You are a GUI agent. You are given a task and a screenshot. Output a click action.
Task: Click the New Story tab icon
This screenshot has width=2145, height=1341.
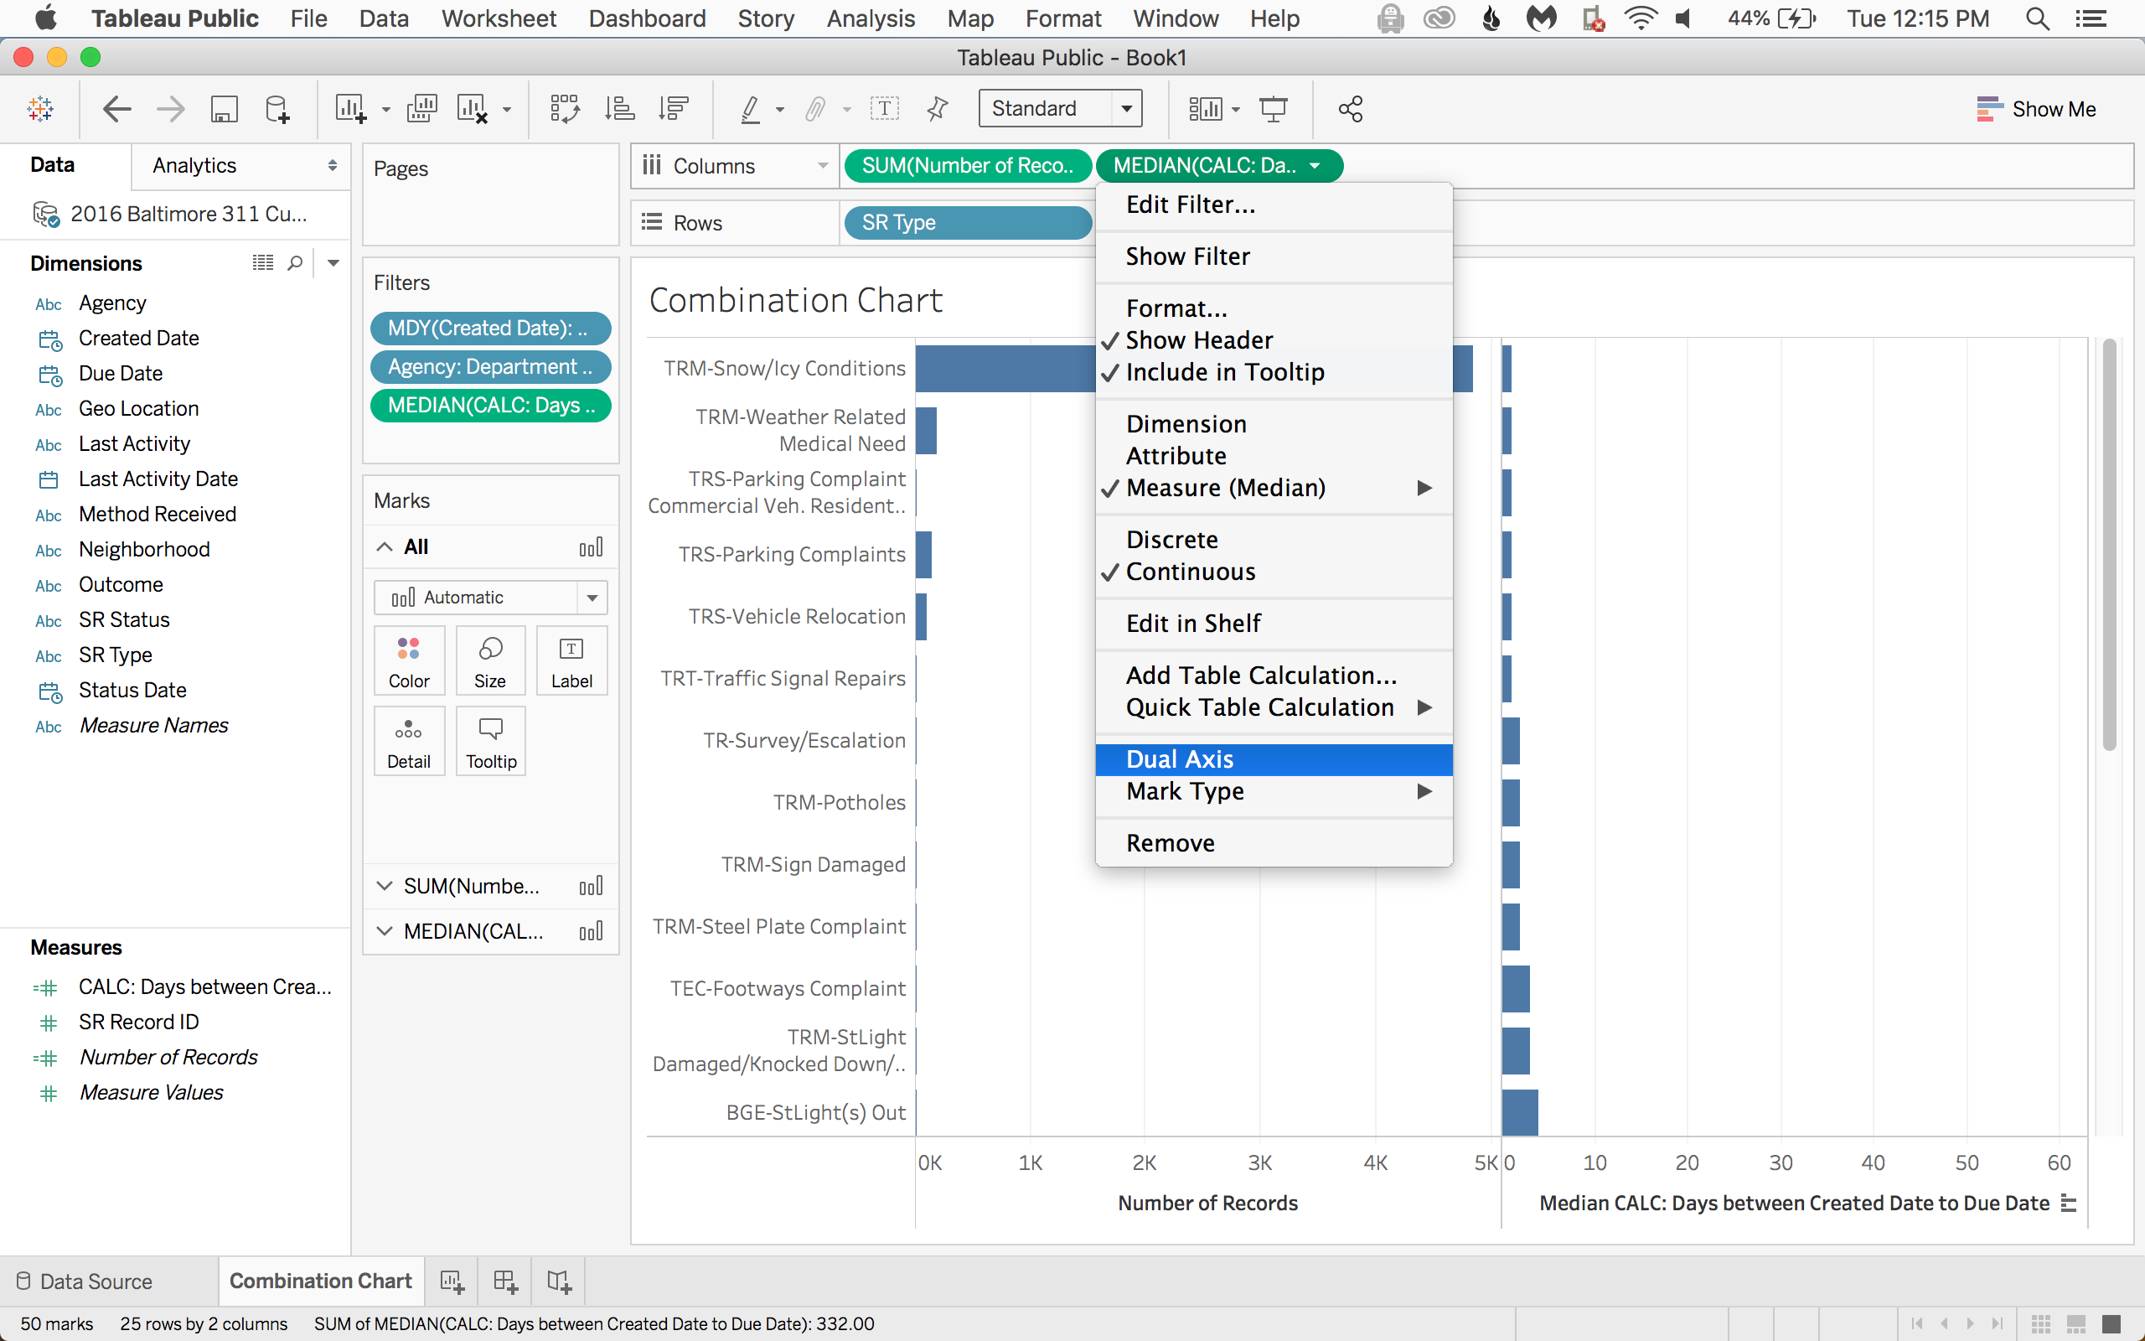[558, 1281]
